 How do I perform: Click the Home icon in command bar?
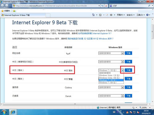coord(93,15)
